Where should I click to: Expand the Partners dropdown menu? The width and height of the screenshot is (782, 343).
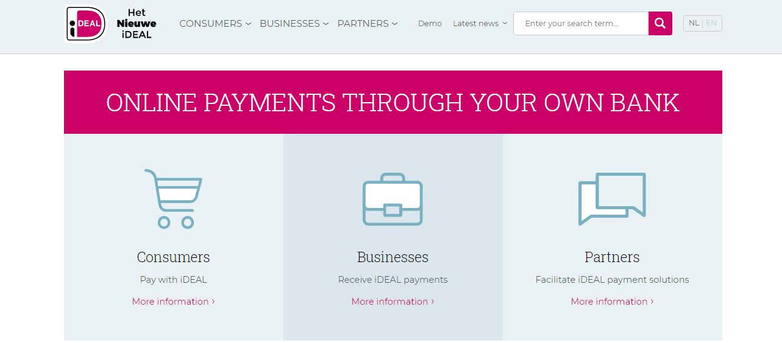368,24
